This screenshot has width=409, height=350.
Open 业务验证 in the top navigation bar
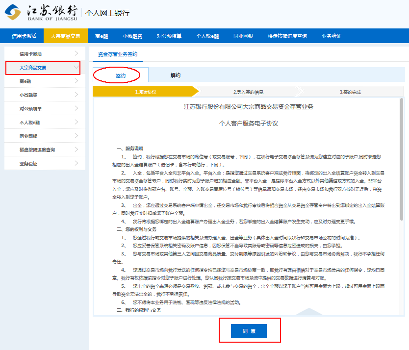(331, 36)
